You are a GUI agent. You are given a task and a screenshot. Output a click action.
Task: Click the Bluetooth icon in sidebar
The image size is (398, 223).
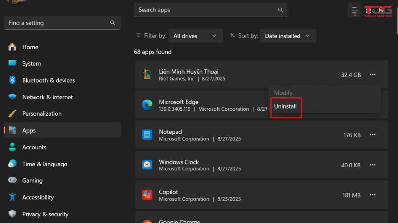pyautogui.click(x=12, y=80)
